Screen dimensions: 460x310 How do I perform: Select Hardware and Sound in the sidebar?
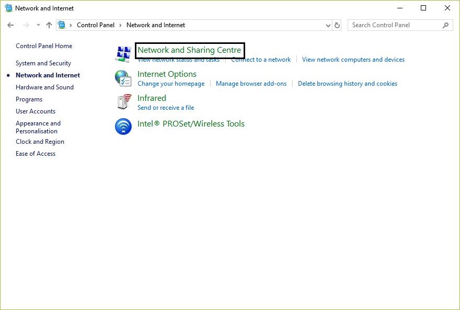44,87
